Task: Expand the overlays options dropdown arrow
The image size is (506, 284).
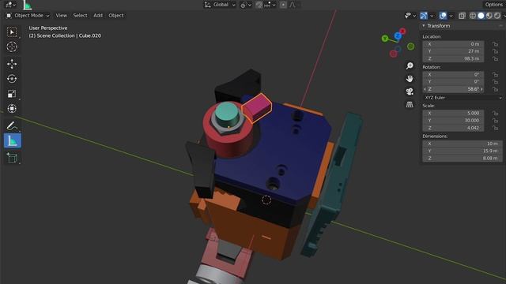Action: click(451, 16)
